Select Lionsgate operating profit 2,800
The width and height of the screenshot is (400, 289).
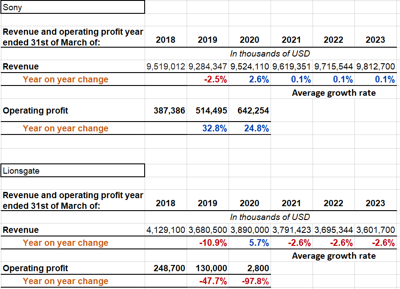coord(258,268)
